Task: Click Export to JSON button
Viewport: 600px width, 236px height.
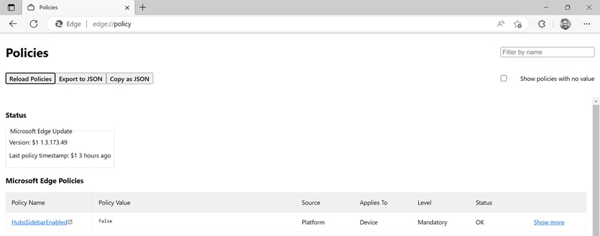Action: tap(80, 79)
